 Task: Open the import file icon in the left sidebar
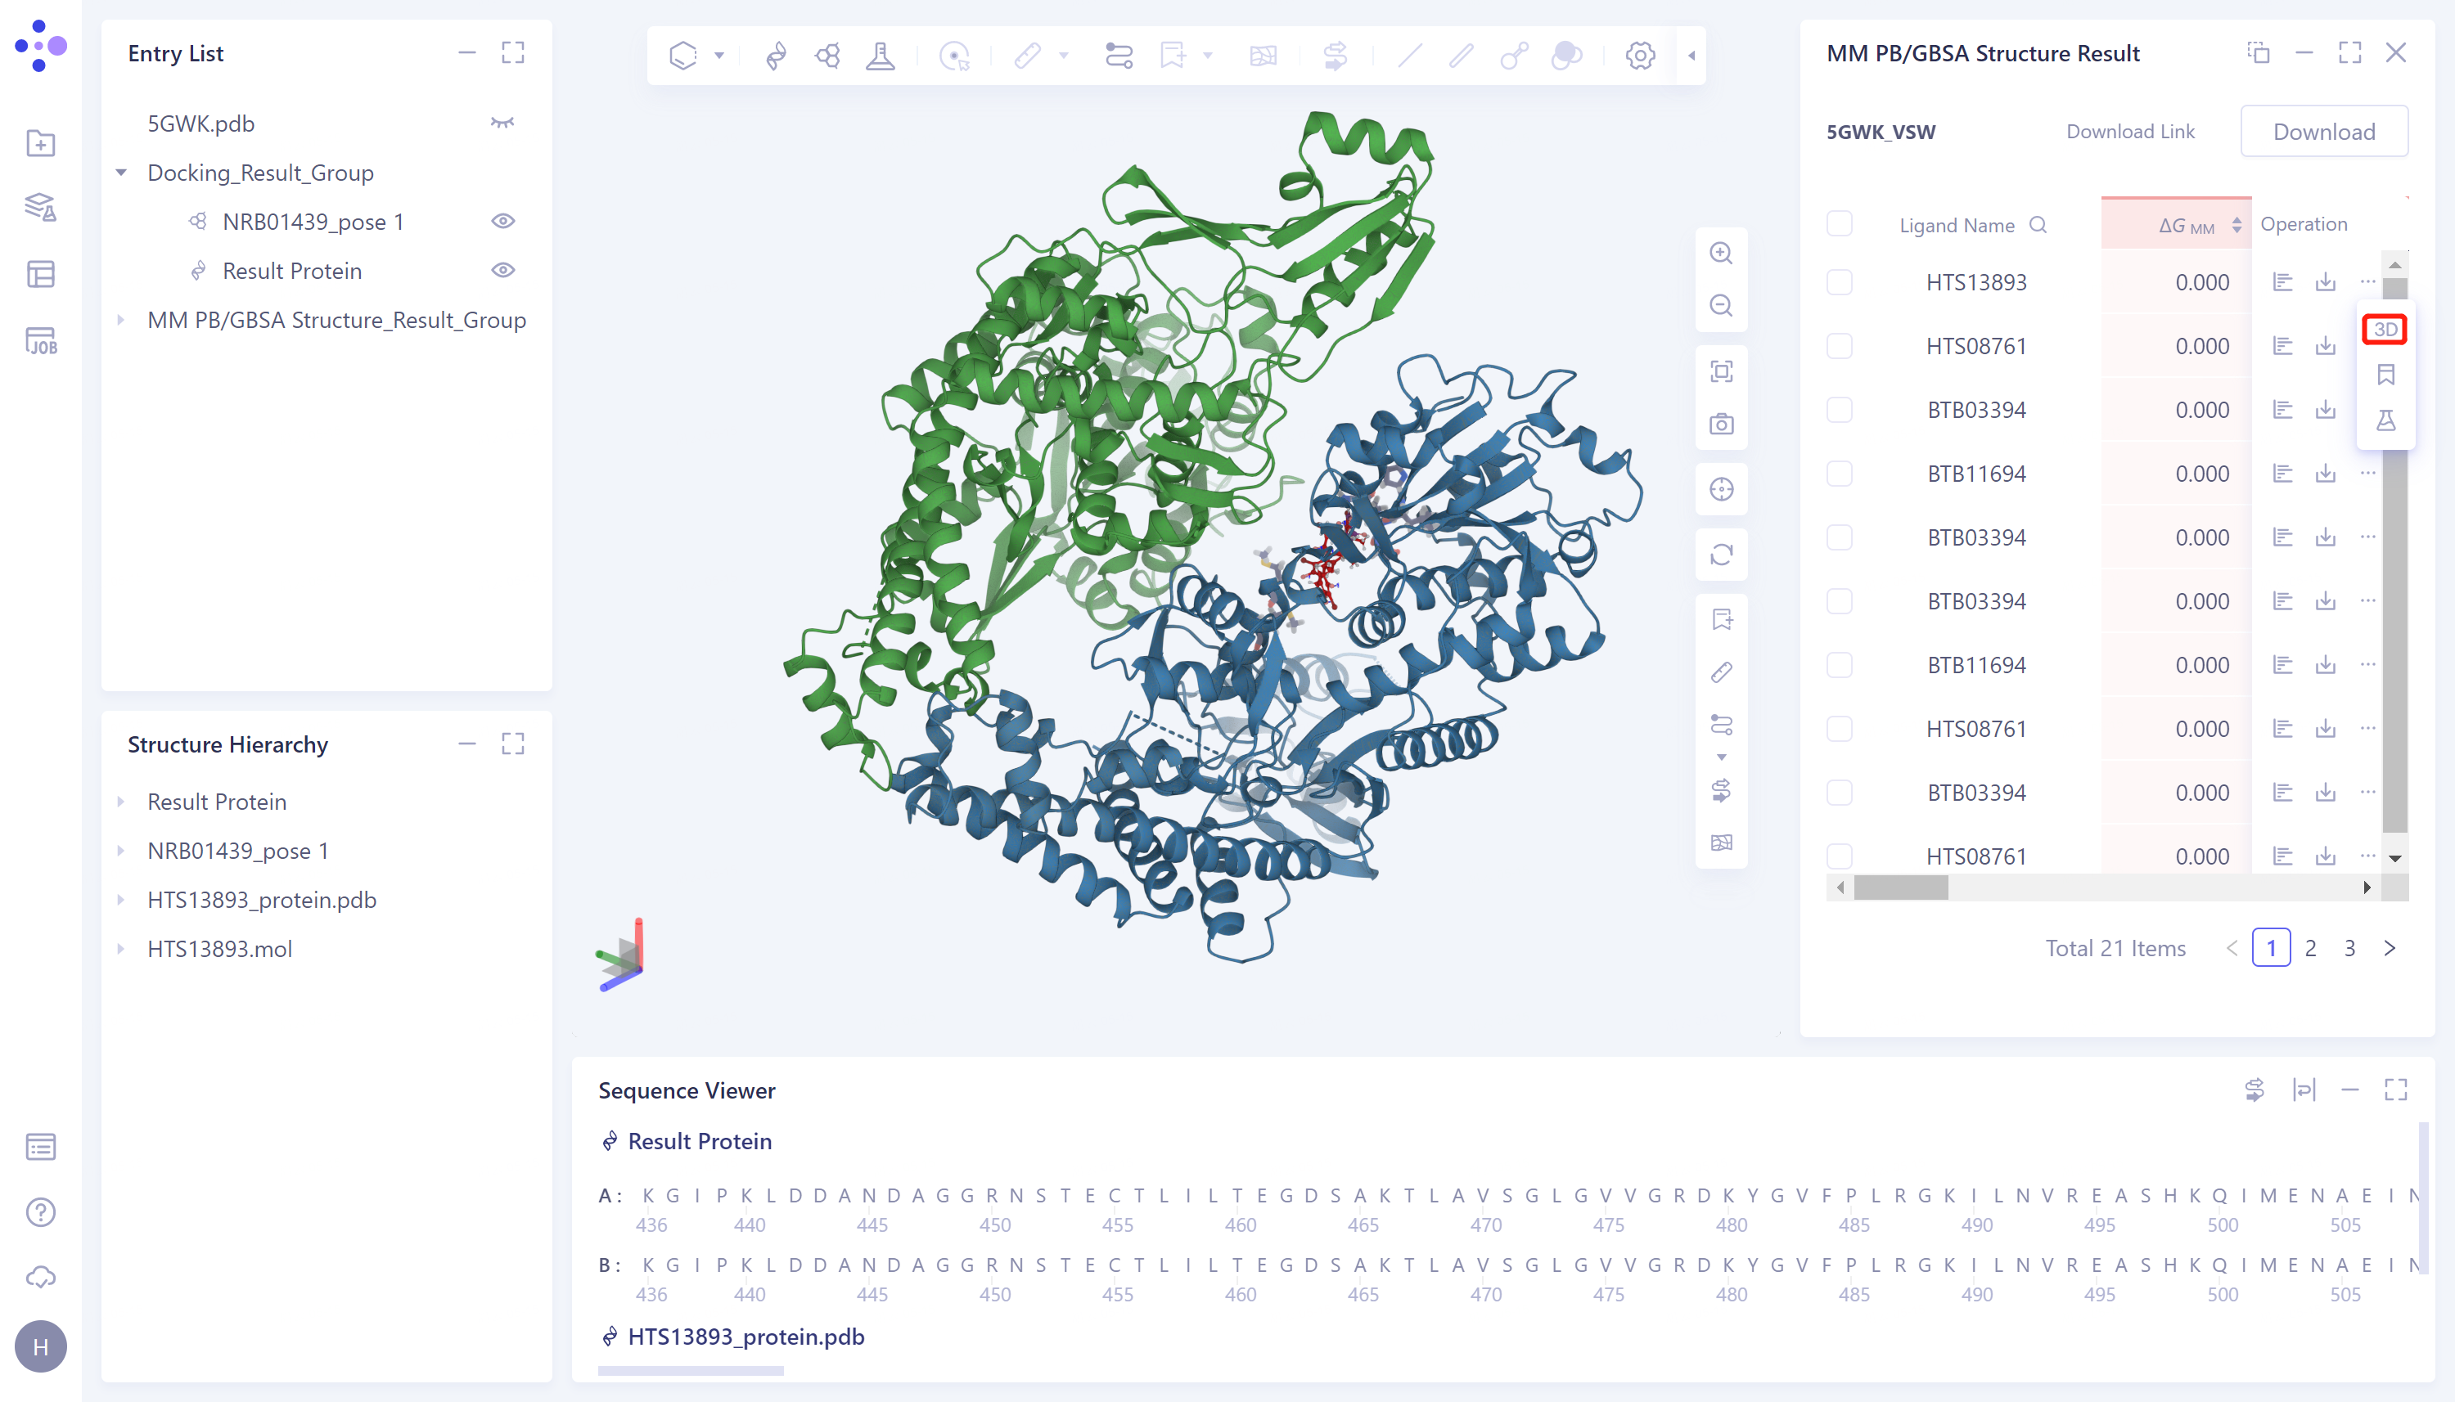click(40, 143)
